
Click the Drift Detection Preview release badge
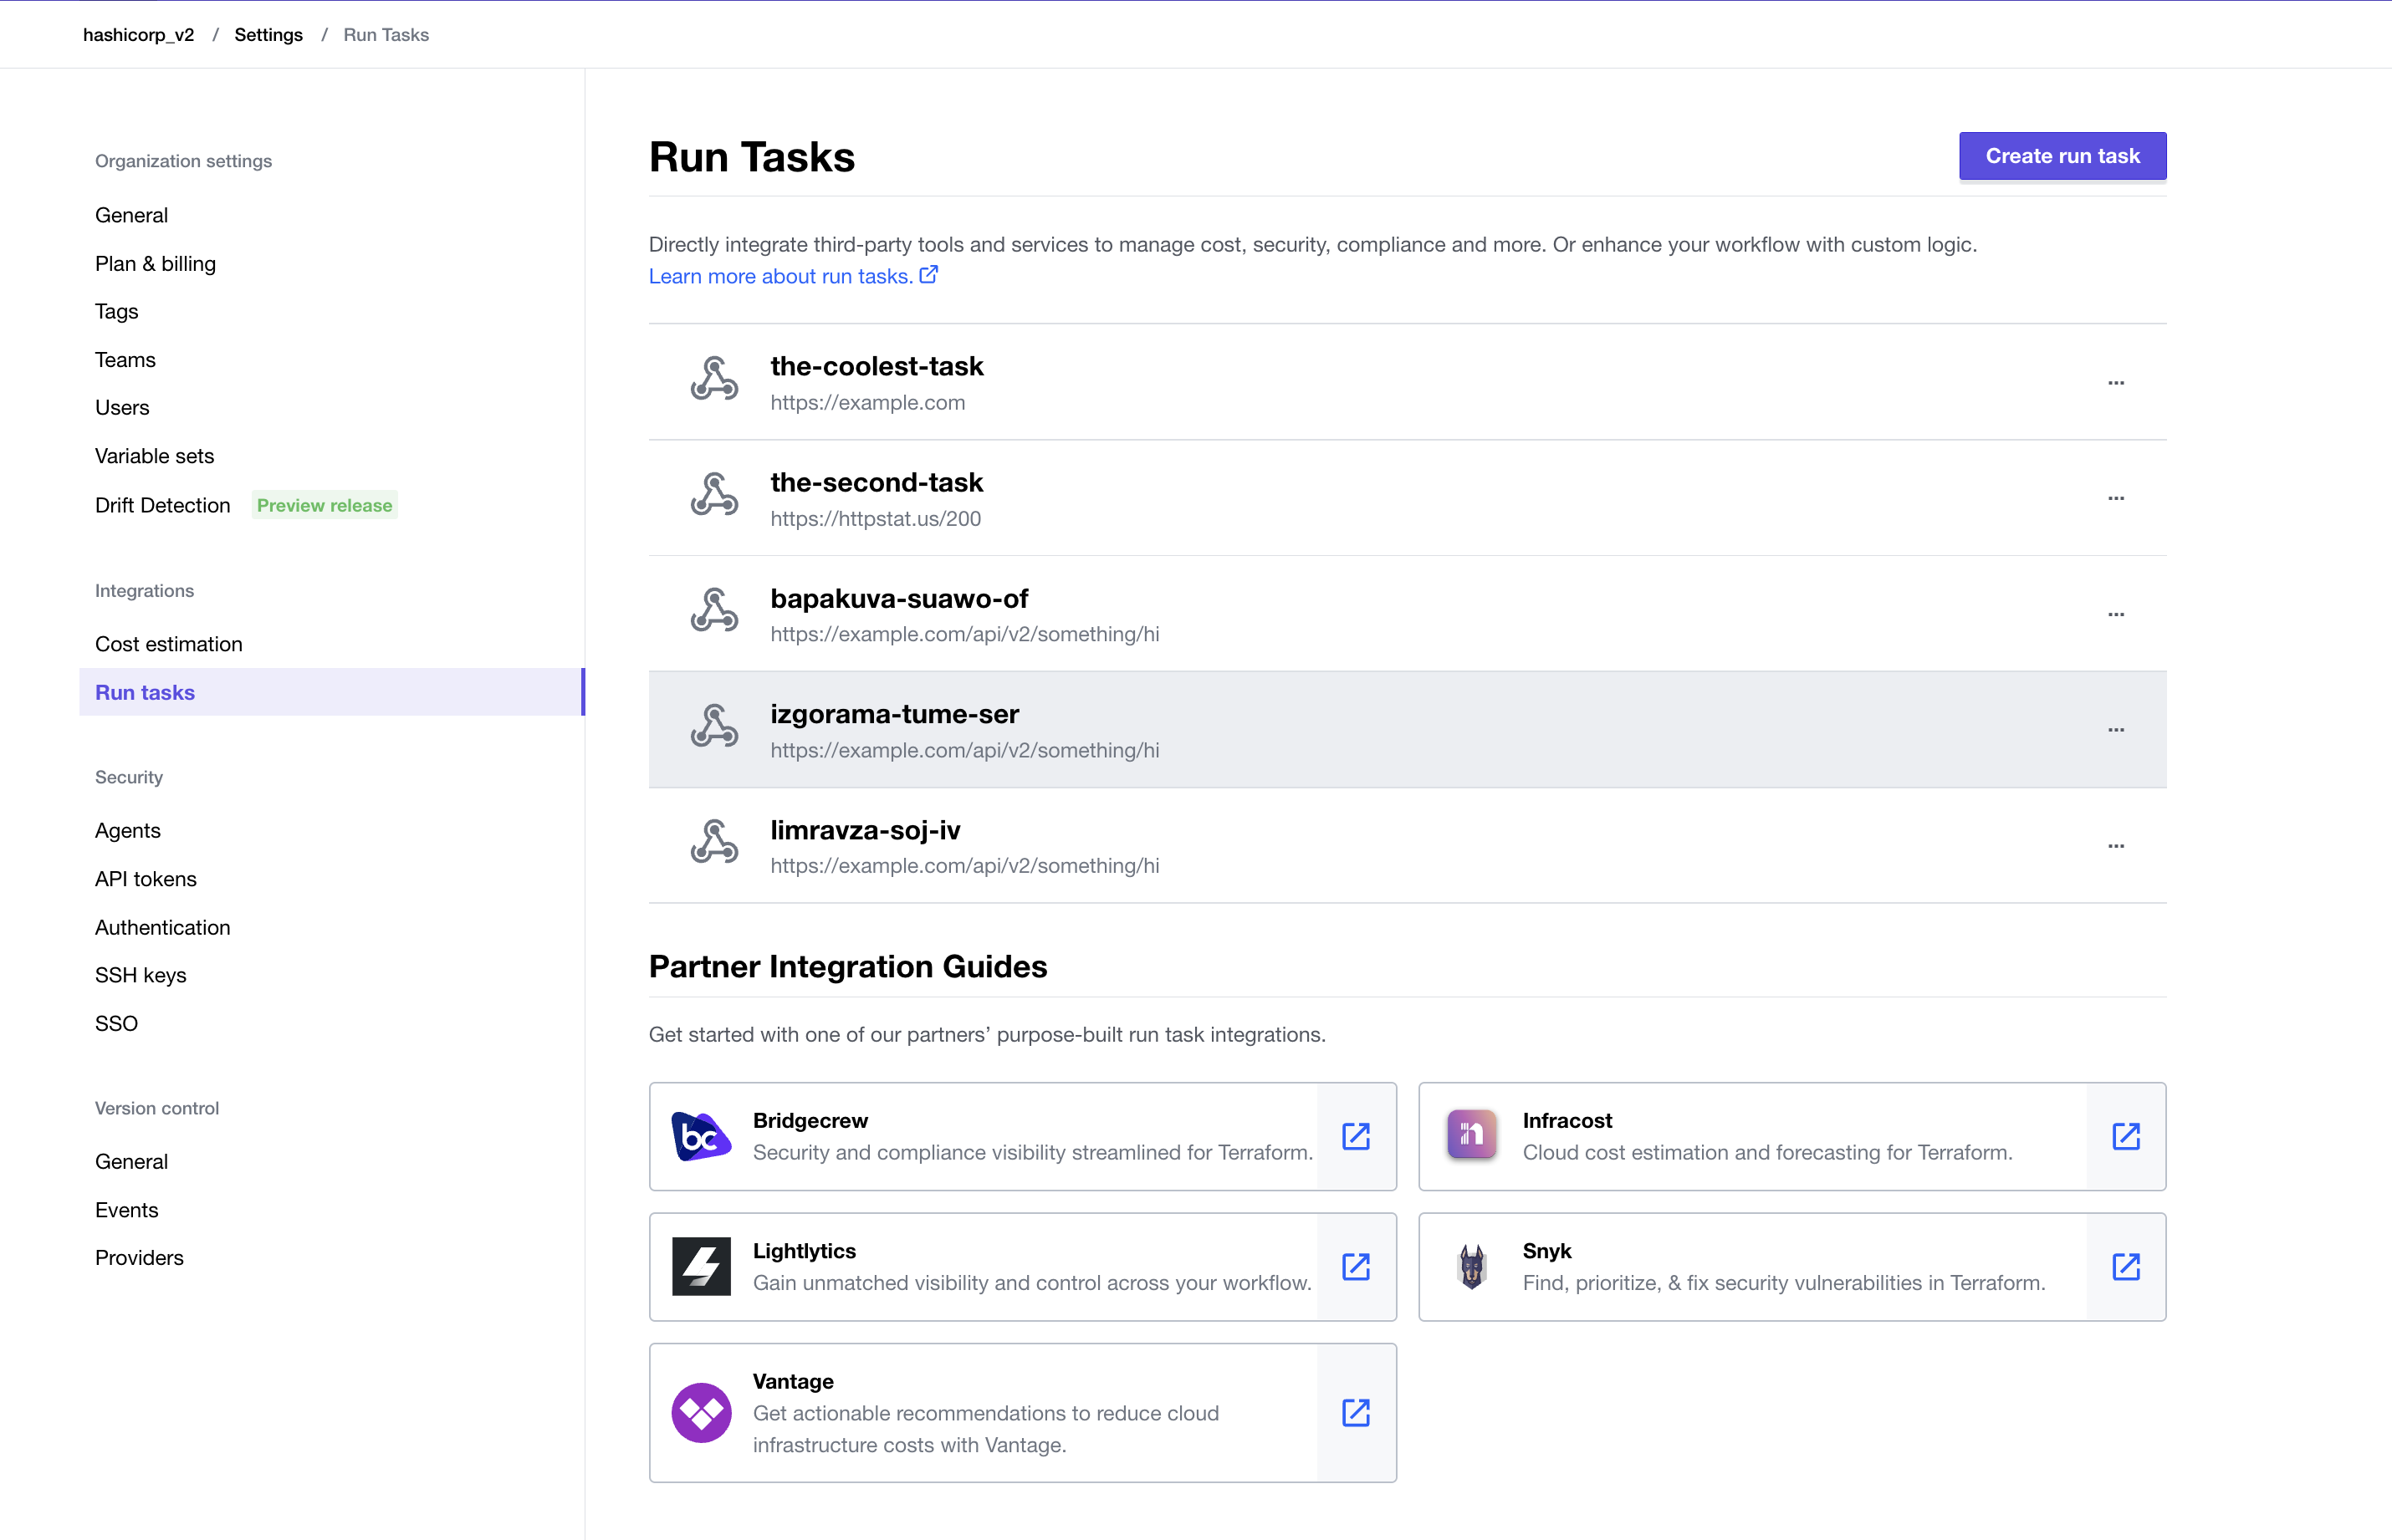point(325,505)
